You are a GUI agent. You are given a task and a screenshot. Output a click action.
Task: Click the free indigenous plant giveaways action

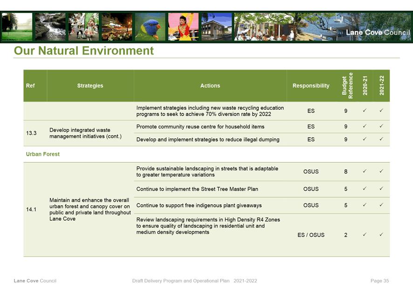pos(199,205)
